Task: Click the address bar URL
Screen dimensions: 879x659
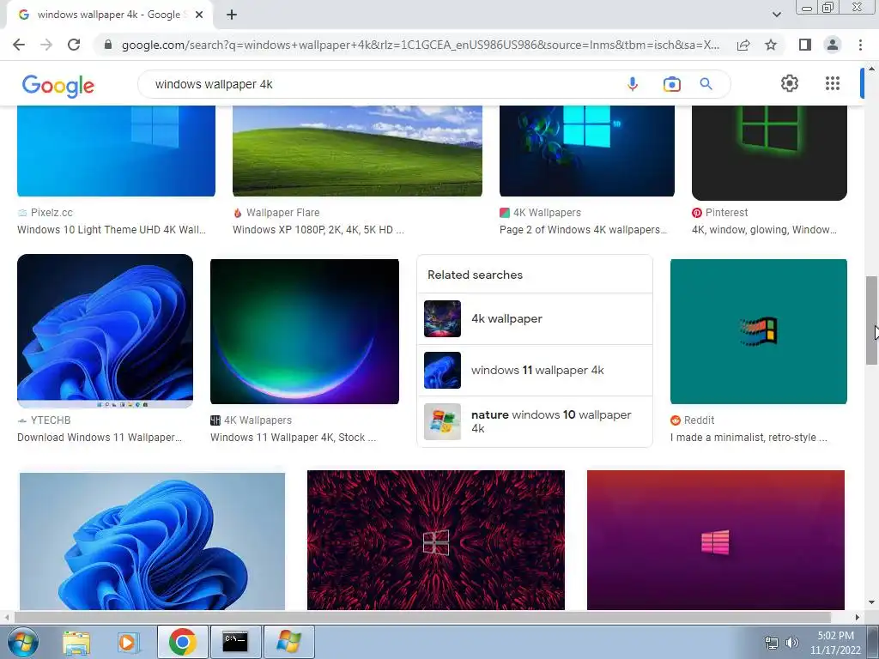Action: click(x=421, y=45)
